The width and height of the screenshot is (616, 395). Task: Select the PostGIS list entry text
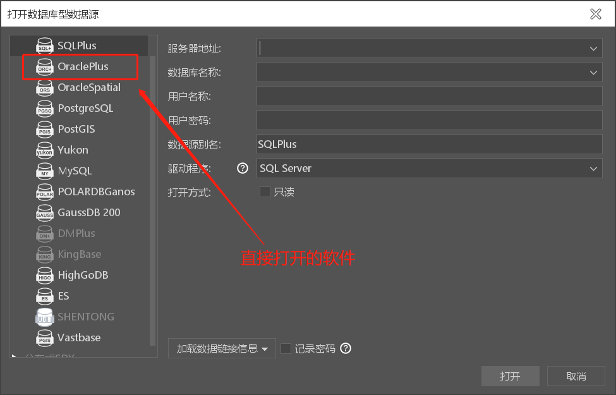coord(76,129)
